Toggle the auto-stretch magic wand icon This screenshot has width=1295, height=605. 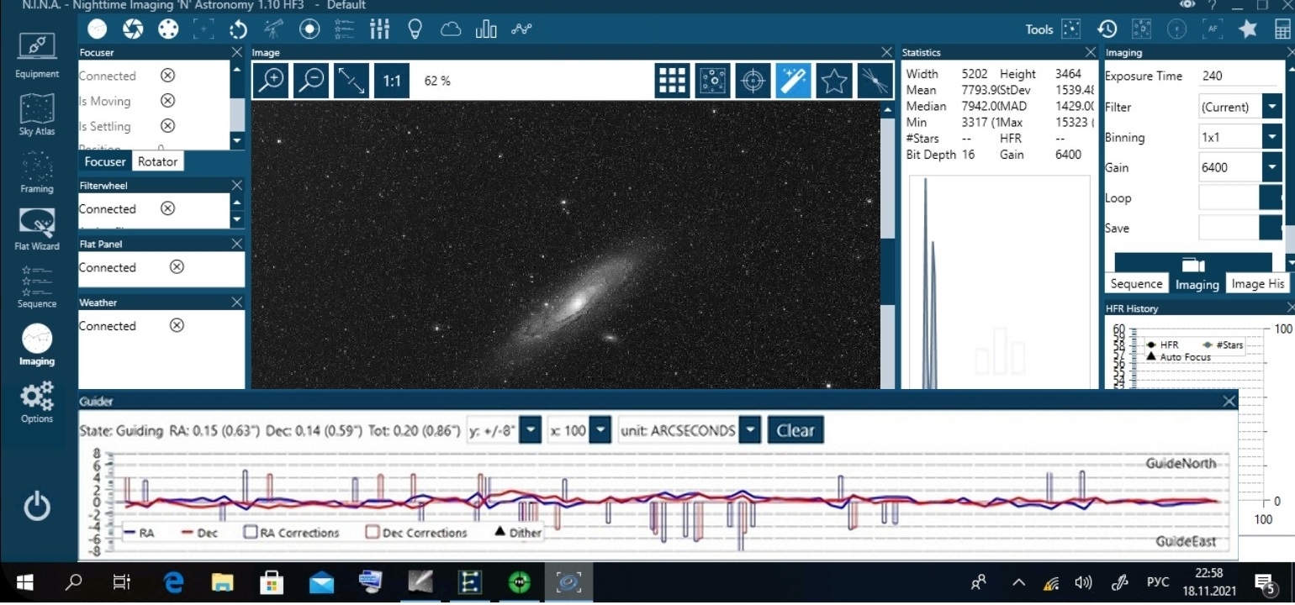pyautogui.click(x=793, y=81)
